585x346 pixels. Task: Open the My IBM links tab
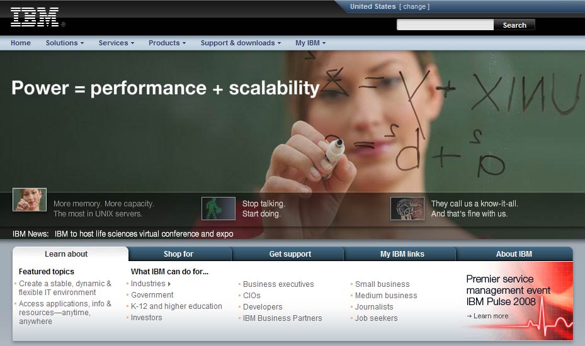pyautogui.click(x=402, y=254)
